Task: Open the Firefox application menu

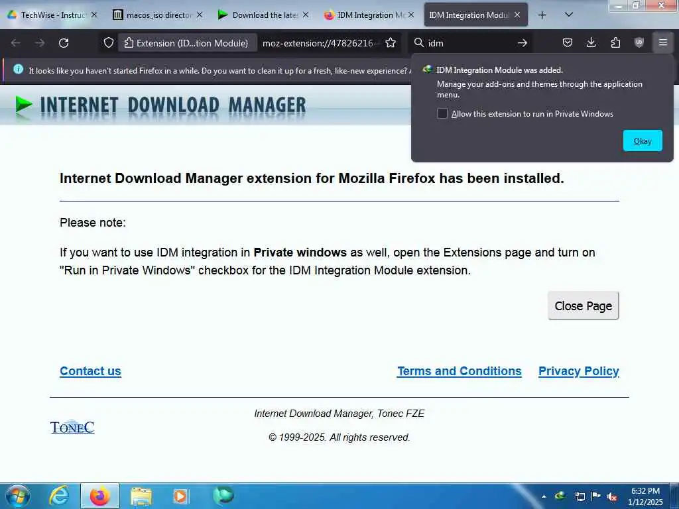Action: coord(663,43)
